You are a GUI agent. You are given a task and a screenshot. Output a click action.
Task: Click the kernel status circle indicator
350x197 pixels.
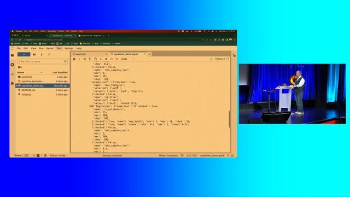pyautogui.click(x=227, y=59)
